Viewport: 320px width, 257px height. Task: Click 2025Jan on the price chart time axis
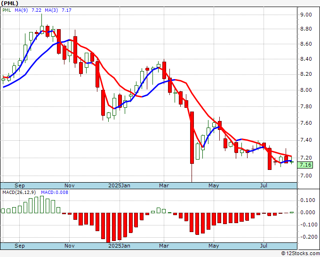pos(119,185)
